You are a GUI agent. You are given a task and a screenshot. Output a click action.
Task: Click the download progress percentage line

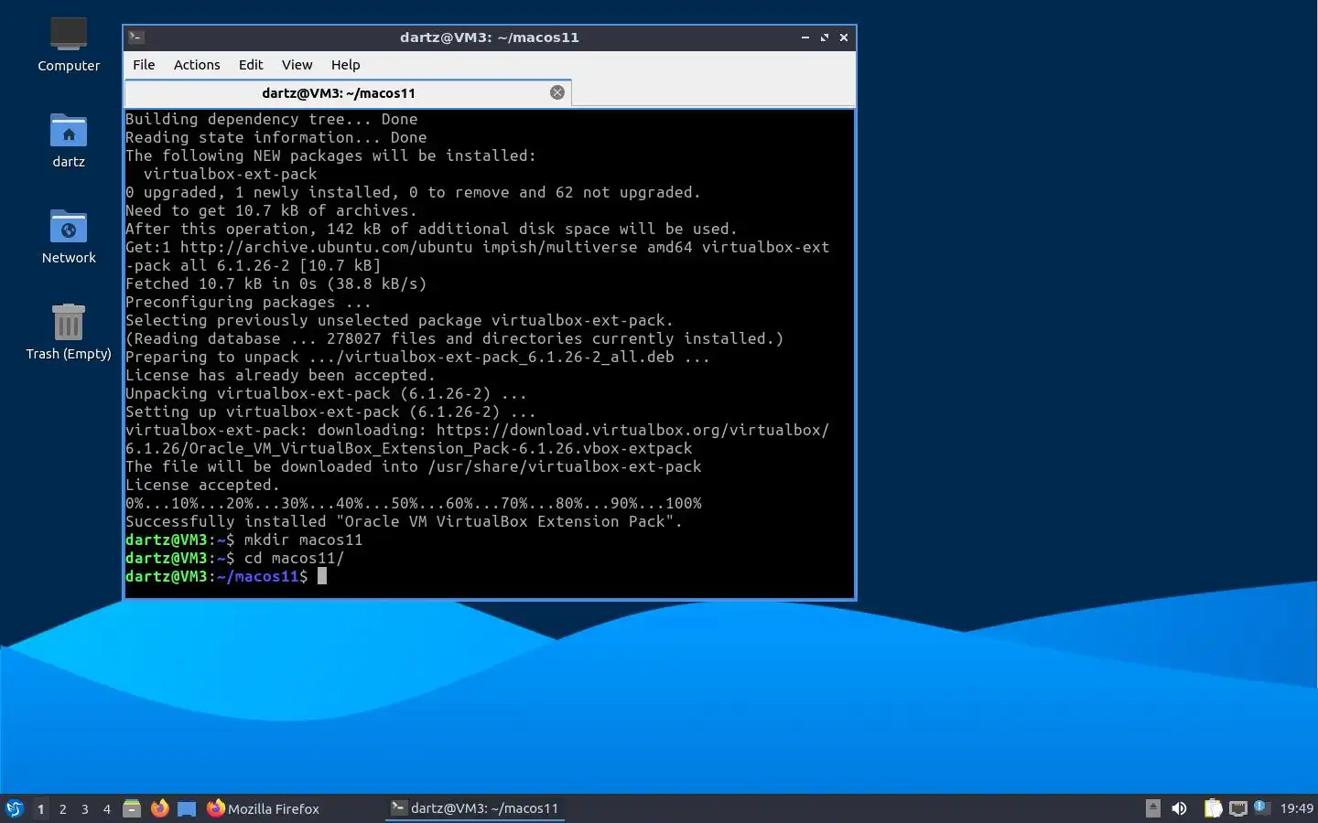(414, 503)
